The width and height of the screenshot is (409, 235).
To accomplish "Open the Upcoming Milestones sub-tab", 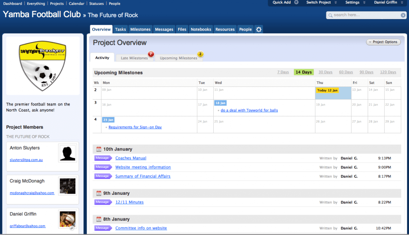I will 179,58.
